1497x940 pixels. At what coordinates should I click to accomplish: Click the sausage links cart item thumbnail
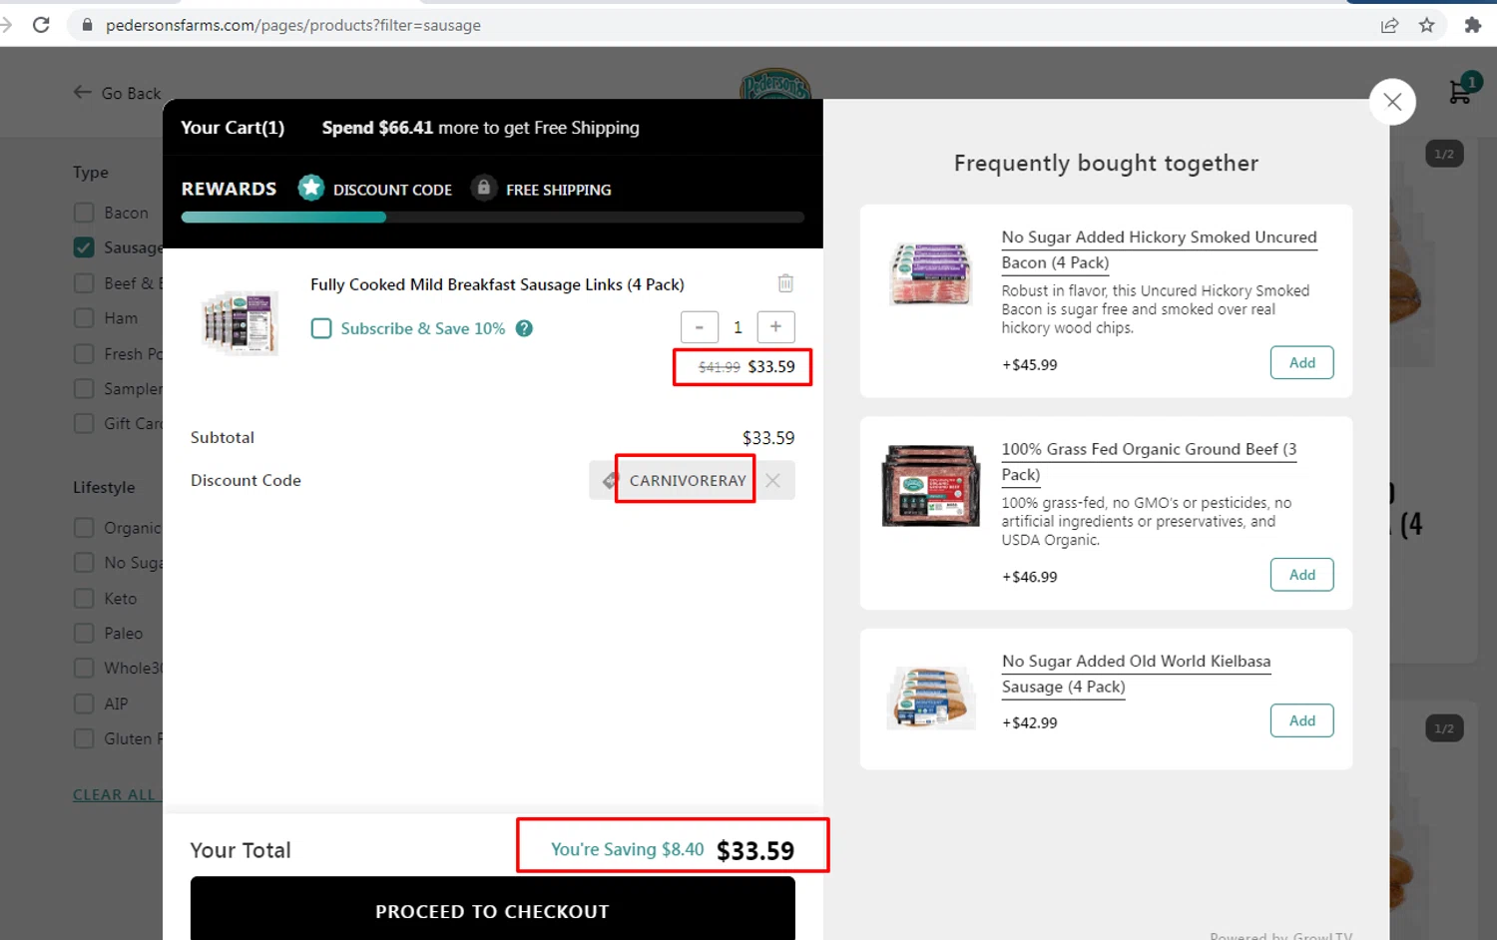pos(240,322)
